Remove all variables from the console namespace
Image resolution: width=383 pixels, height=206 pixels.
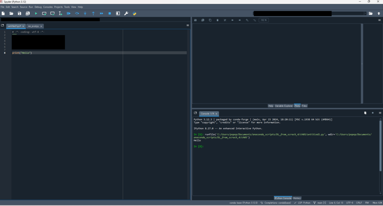click(365, 113)
